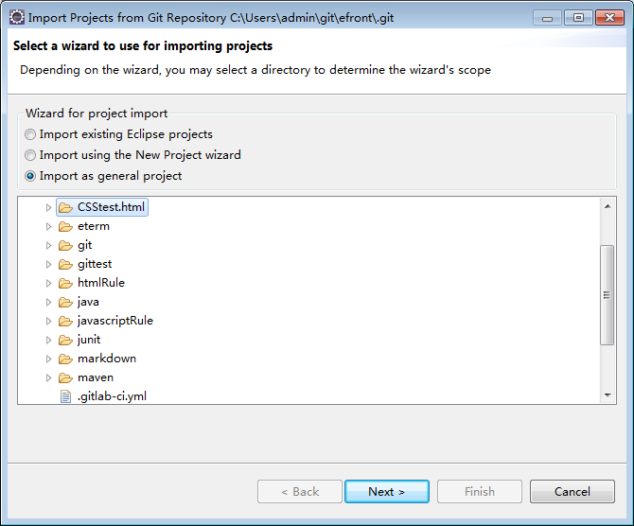Expand the maven folder node
Viewport: 634px width, 526px height.
[49, 377]
